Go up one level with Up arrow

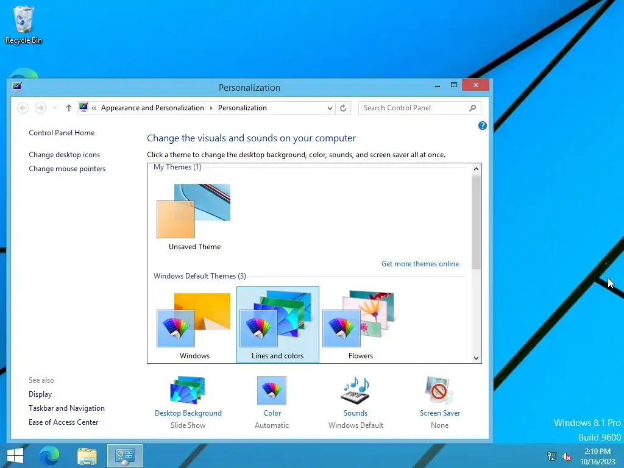(68, 108)
